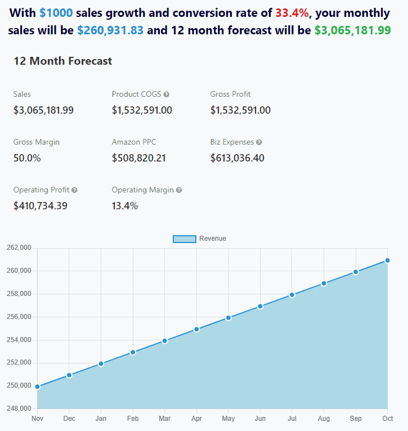Select the Jul data point on chart
This screenshot has width=408, height=431.
pyautogui.click(x=292, y=295)
